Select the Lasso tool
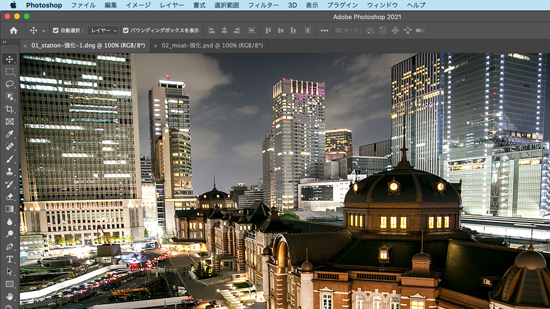 pos(10,84)
